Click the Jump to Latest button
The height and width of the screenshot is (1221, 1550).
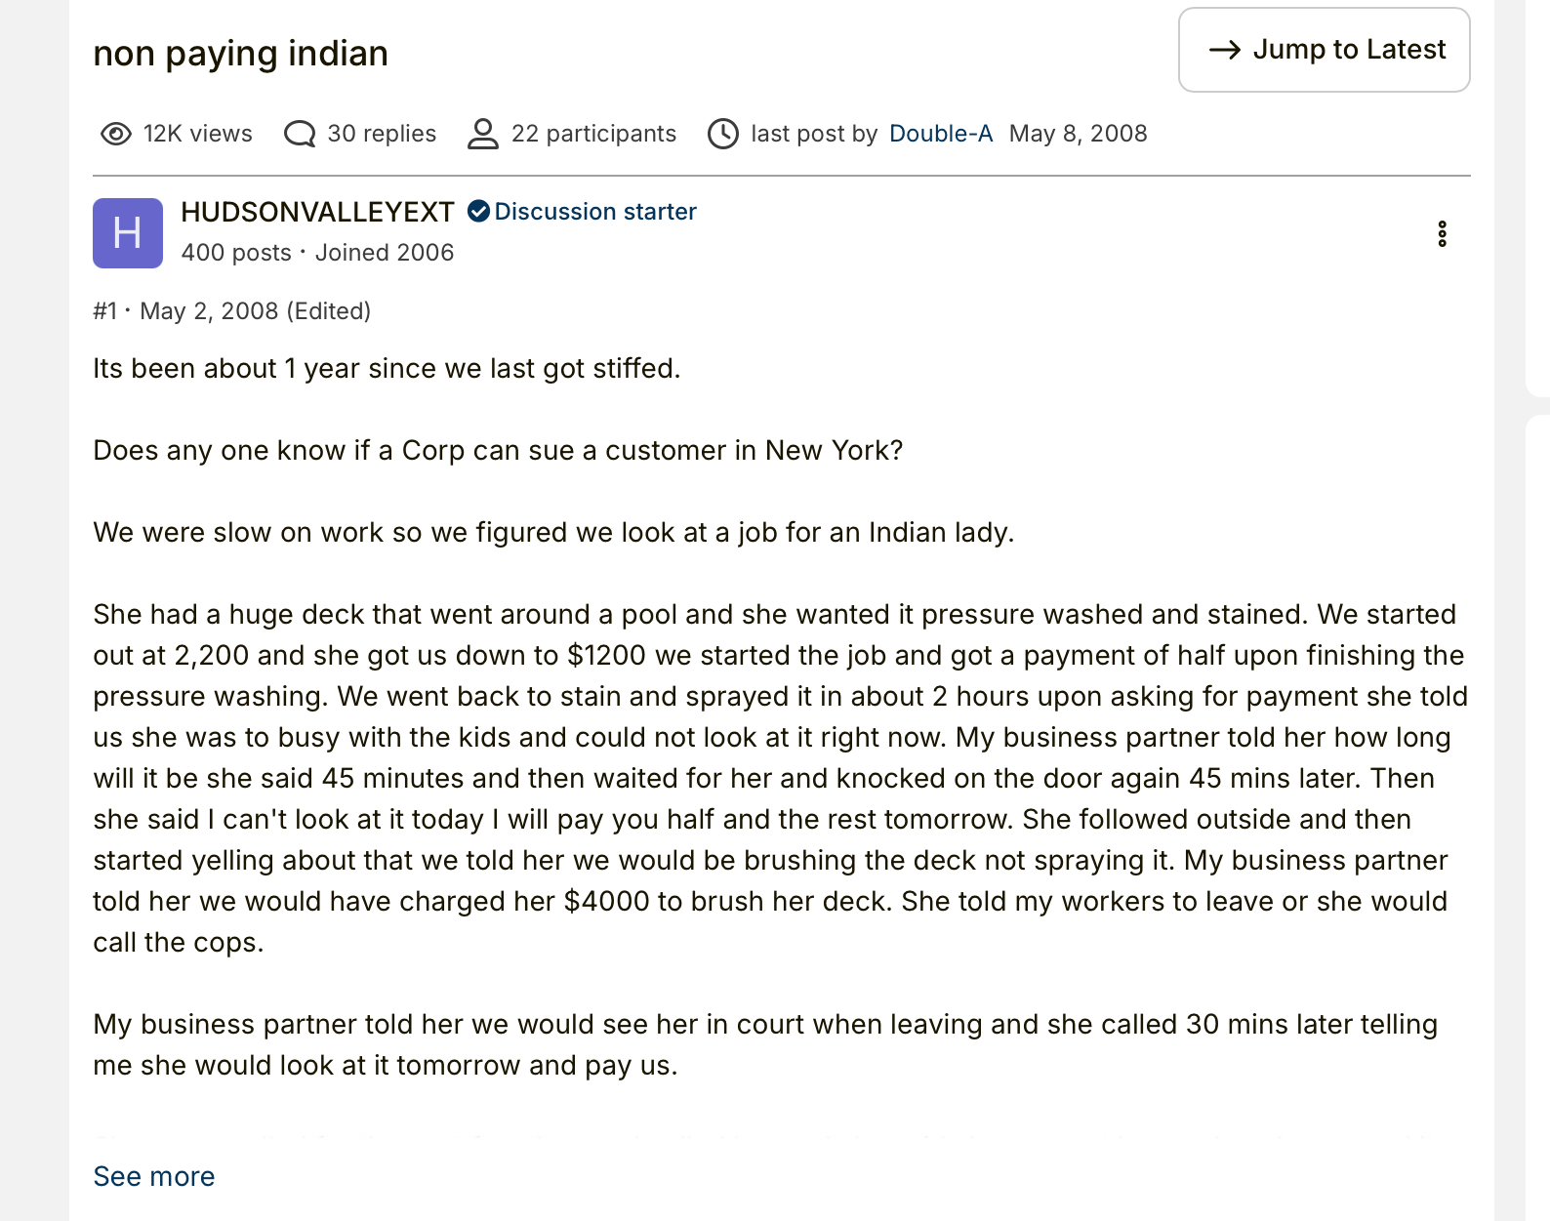[x=1324, y=50]
